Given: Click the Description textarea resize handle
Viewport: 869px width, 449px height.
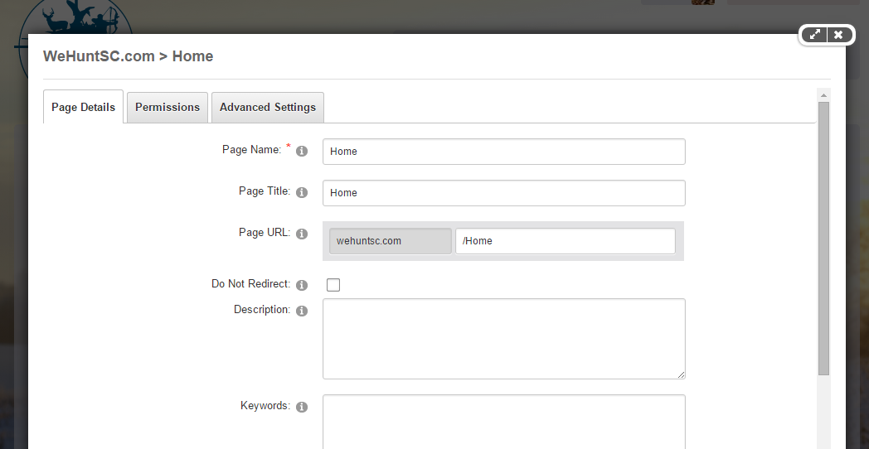Looking at the screenshot, I should click(x=681, y=374).
